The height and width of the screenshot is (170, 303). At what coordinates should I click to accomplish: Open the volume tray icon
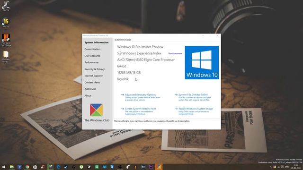278,167
